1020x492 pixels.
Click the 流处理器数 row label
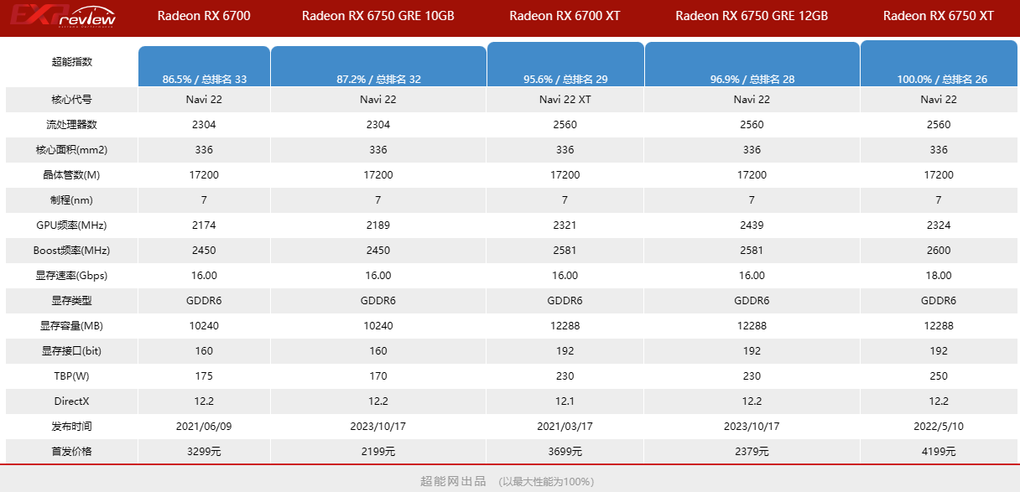[x=71, y=125]
